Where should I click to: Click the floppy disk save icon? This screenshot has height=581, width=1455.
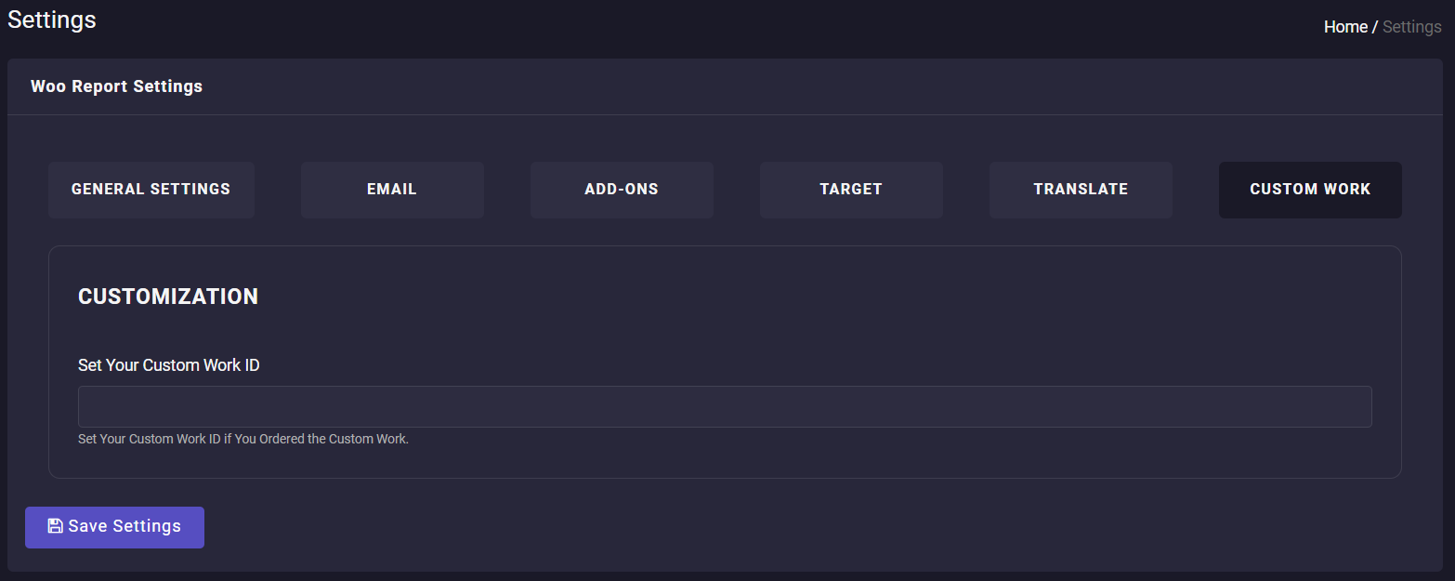click(x=55, y=526)
